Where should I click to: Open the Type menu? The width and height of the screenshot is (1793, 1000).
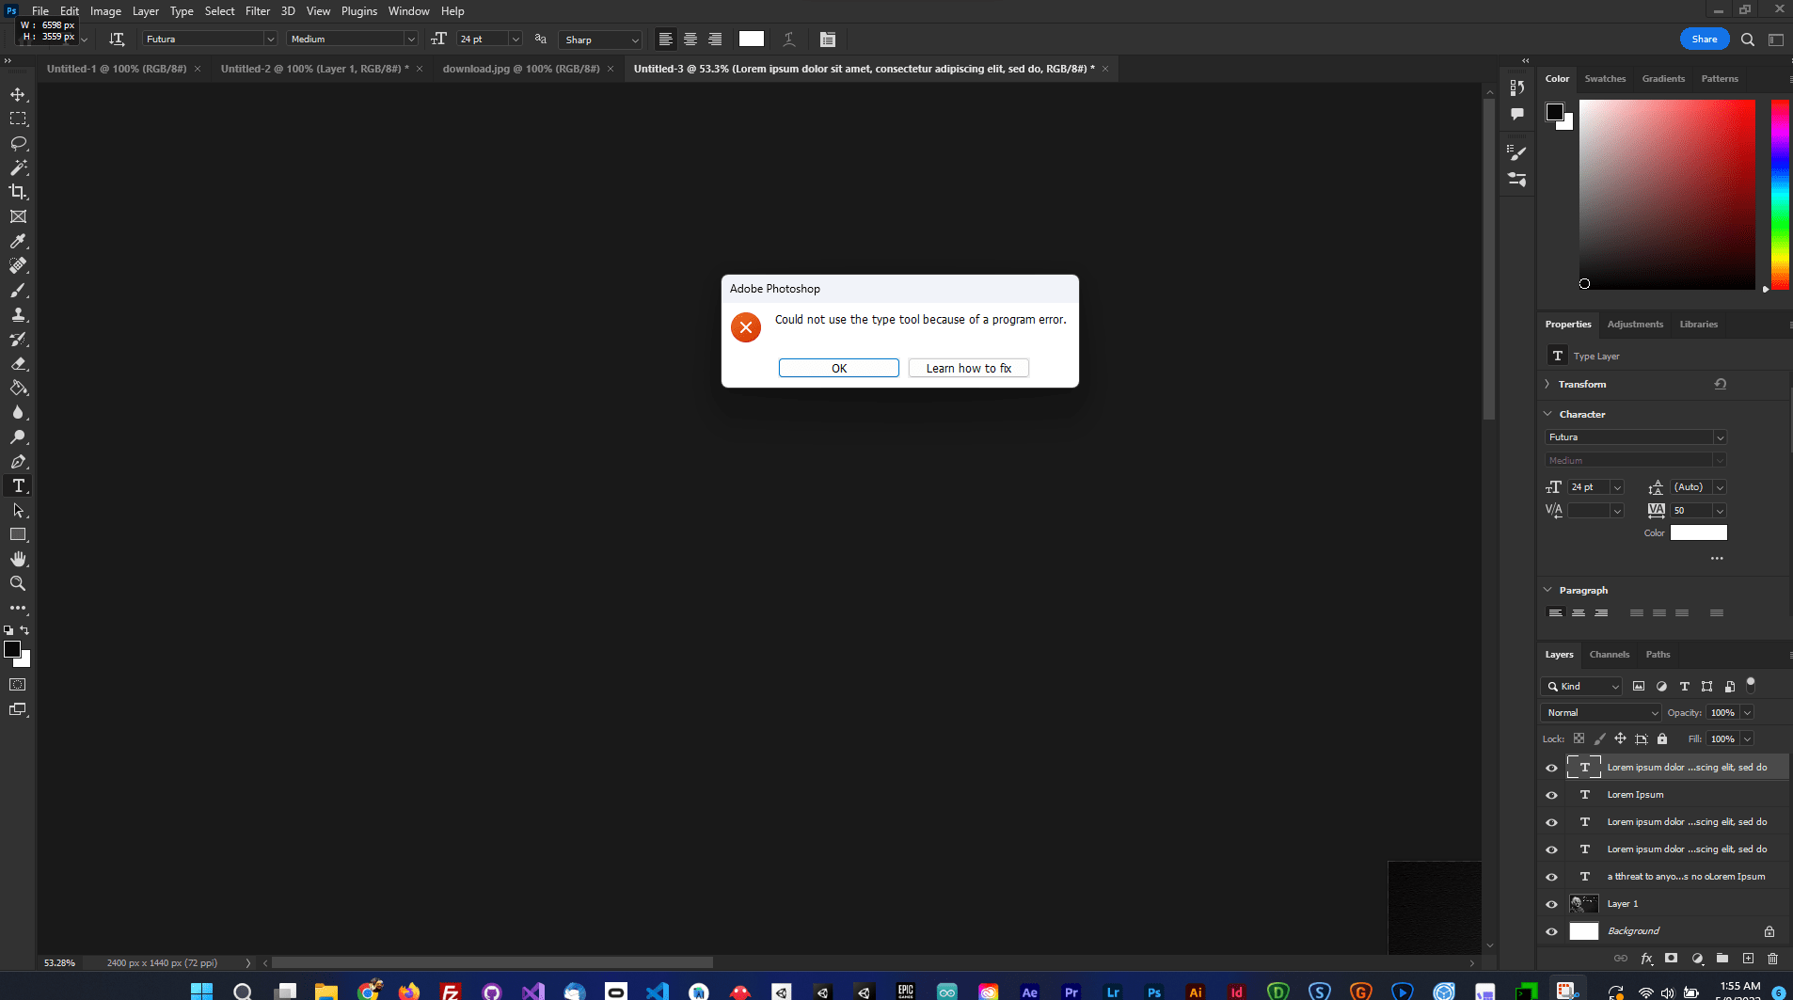pyautogui.click(x=182, y=10)
